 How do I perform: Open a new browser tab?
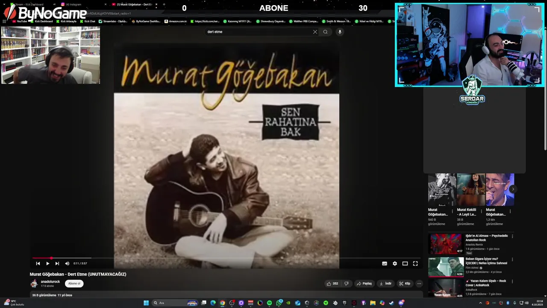pyautogui.click(x=164, y=4)
